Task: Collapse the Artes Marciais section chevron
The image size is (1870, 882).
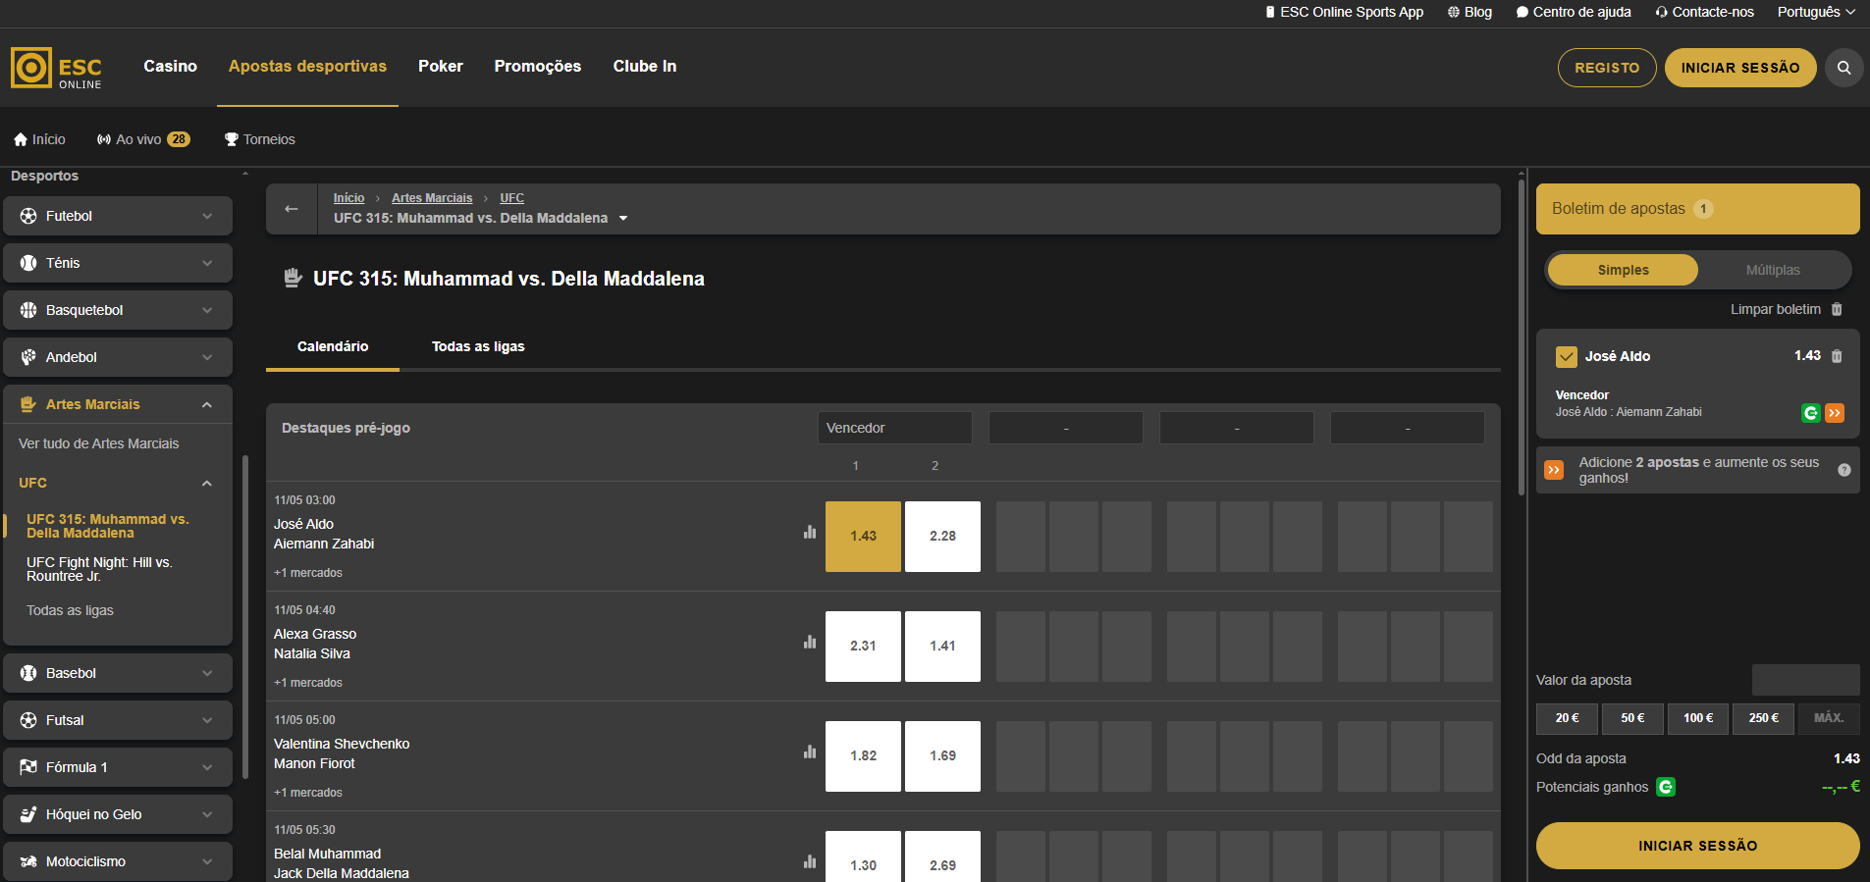Action: click(207, 404)
